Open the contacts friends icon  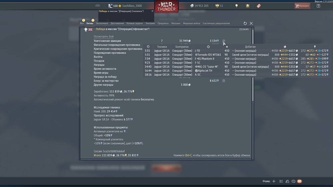[287, 181]
